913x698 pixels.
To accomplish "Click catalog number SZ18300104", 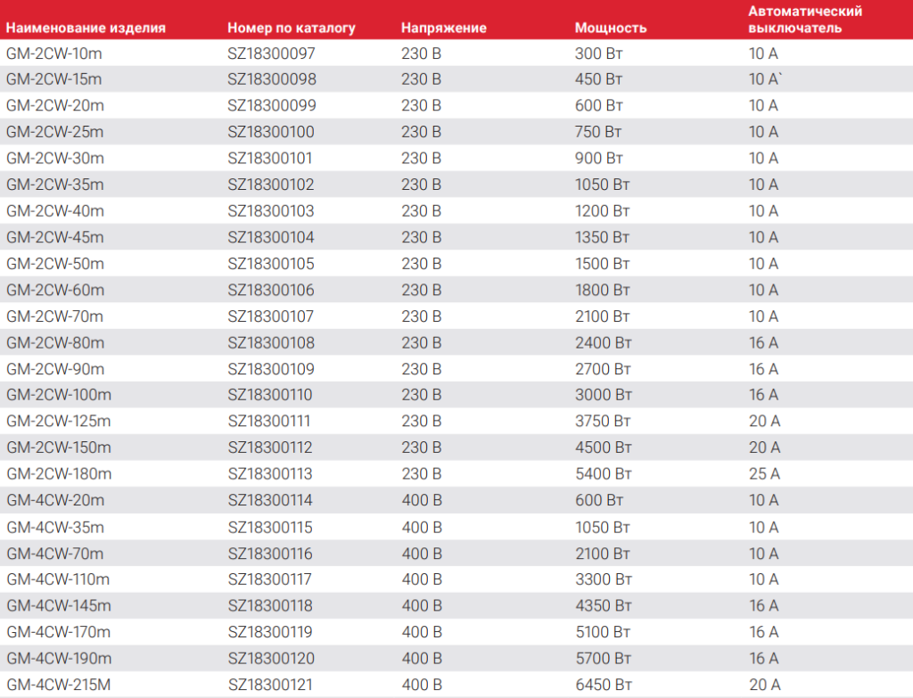I will 272,238.
